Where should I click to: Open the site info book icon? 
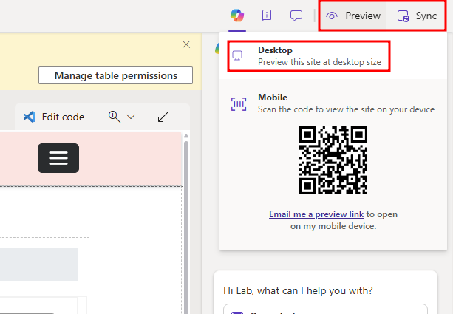267,16
